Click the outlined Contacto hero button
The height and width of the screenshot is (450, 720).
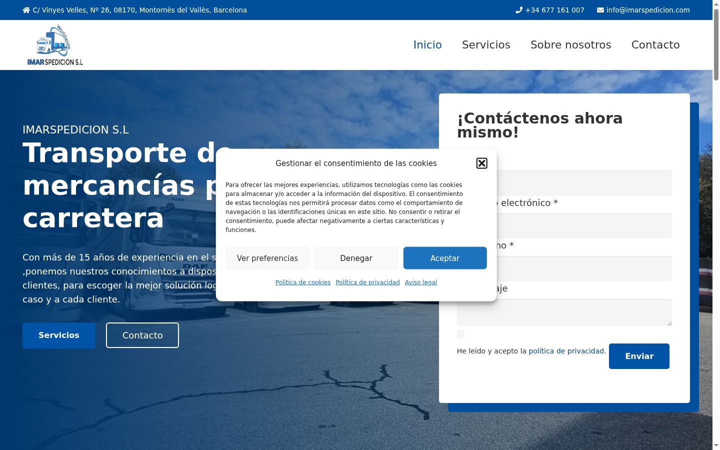point(142,335)
